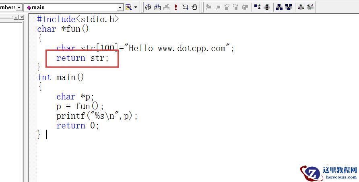Open the members filter combo dropdown arrow
The image size is (359, 182).
[19, 8]
